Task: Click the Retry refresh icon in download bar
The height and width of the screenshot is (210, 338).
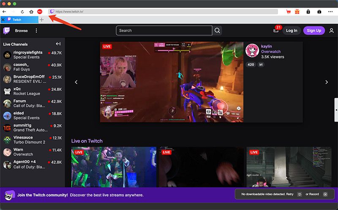Action: [299, 194]
